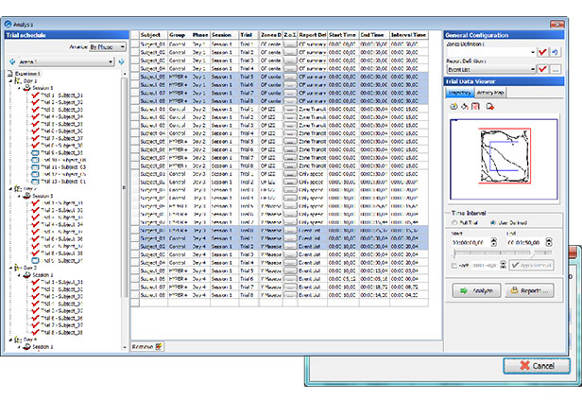Click the left blue arrow beside Arena dropdown
This screenshot has width=582, height=401.
coord(10,62)
